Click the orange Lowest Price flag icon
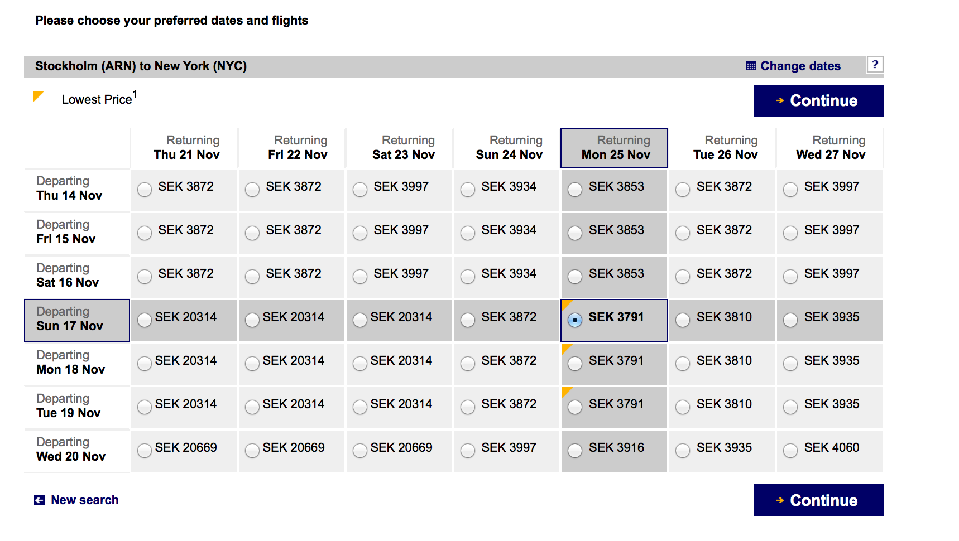Viewport: 959px width, 541px height. 38,96
